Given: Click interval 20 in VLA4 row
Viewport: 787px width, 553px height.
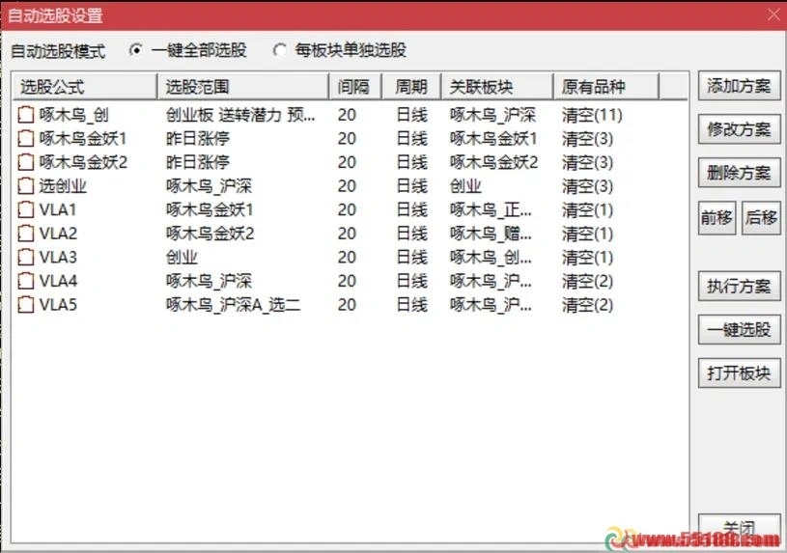Looking at the screenshot, I should tap(347, 281).
